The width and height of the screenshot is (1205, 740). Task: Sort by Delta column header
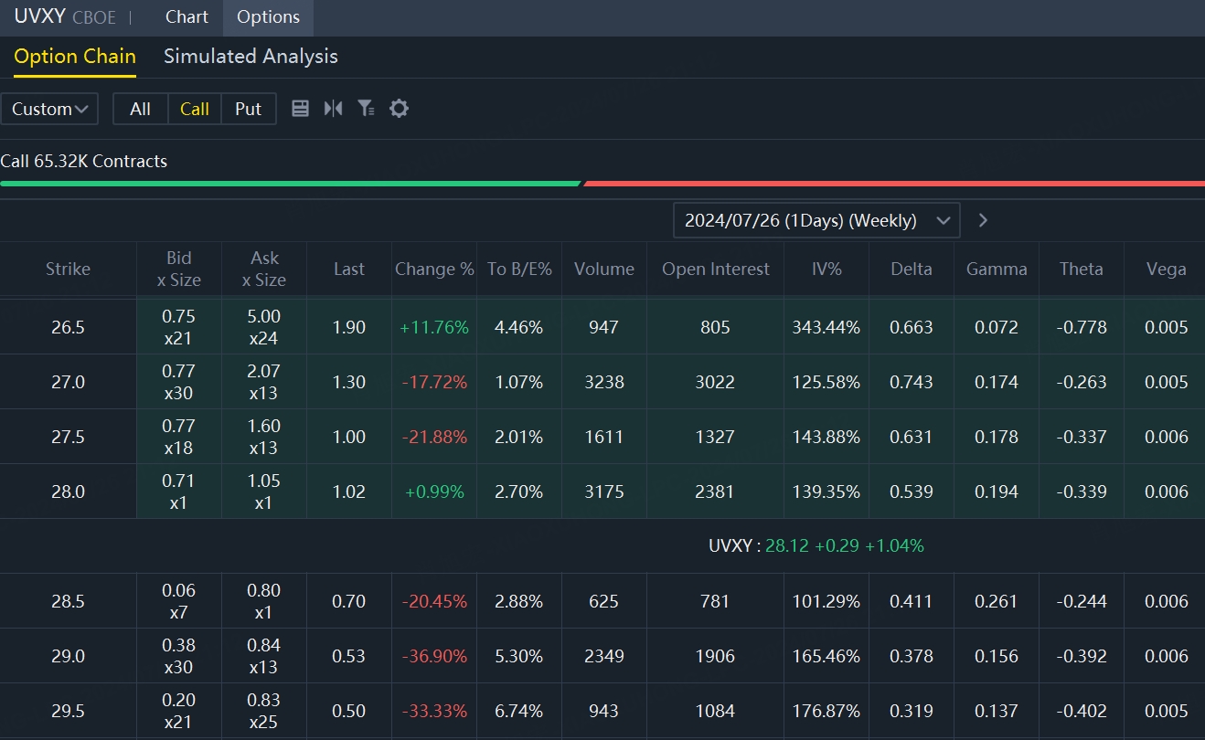click(x=912, y=270)
